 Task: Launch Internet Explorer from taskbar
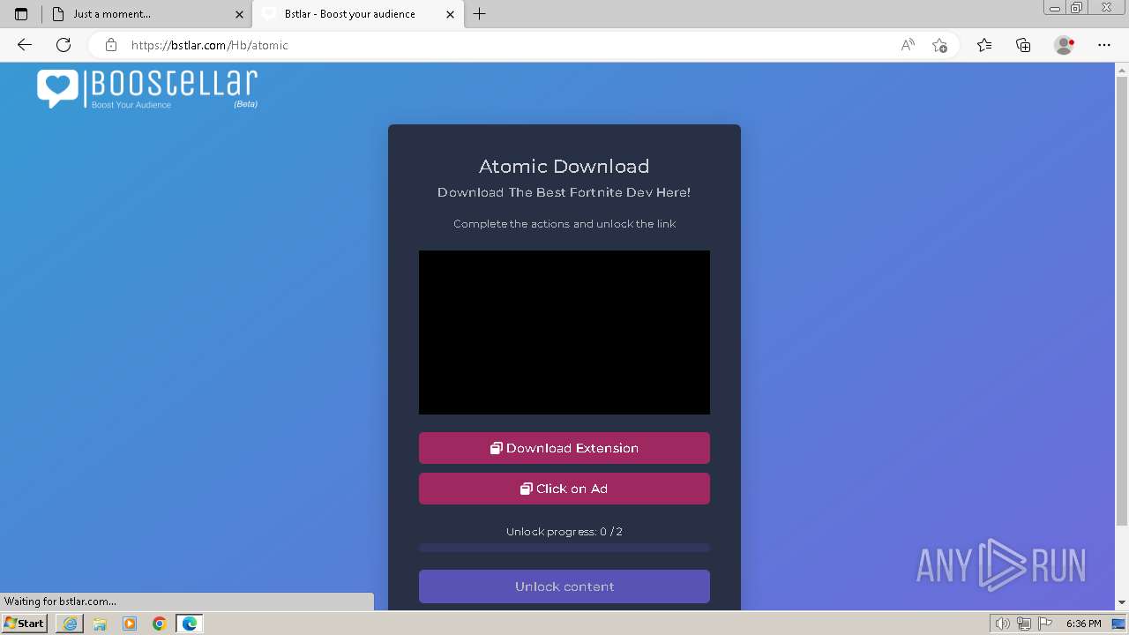[x=70, y=624]
